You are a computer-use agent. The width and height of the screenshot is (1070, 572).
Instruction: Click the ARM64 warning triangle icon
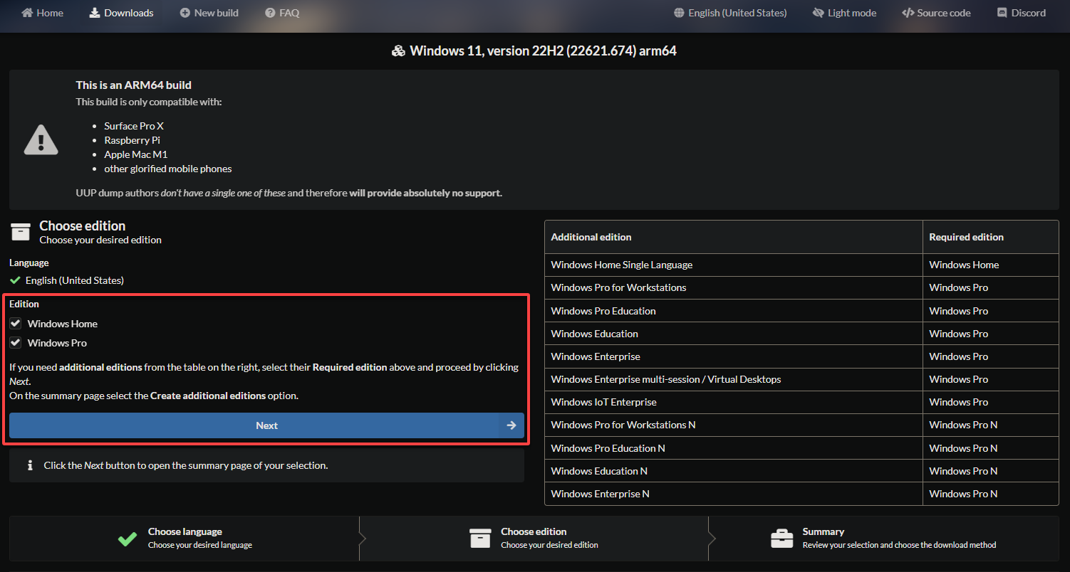[x=41, y=139]
